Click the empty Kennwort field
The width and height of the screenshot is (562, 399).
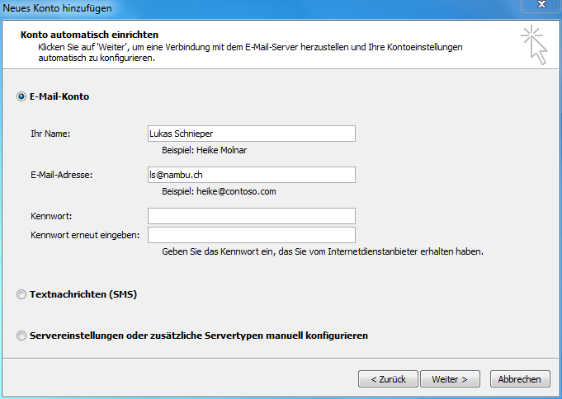click(x=252, y=216)
